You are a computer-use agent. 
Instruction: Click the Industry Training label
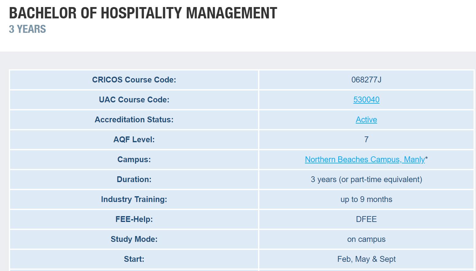click(134, 199)
